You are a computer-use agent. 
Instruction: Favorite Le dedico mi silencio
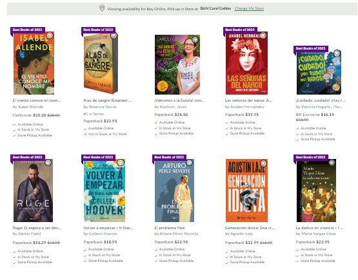tap(332, 162)
